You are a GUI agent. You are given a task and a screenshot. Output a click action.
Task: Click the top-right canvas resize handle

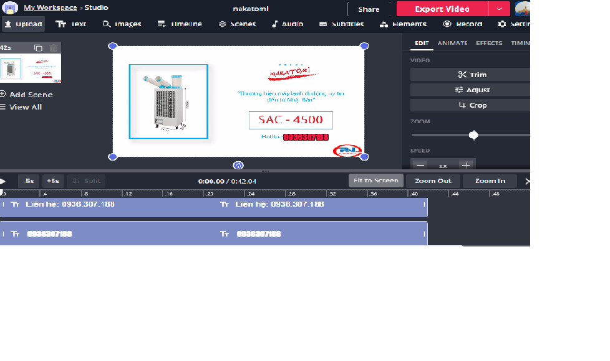pyautogui.click(x=364, y=46)
